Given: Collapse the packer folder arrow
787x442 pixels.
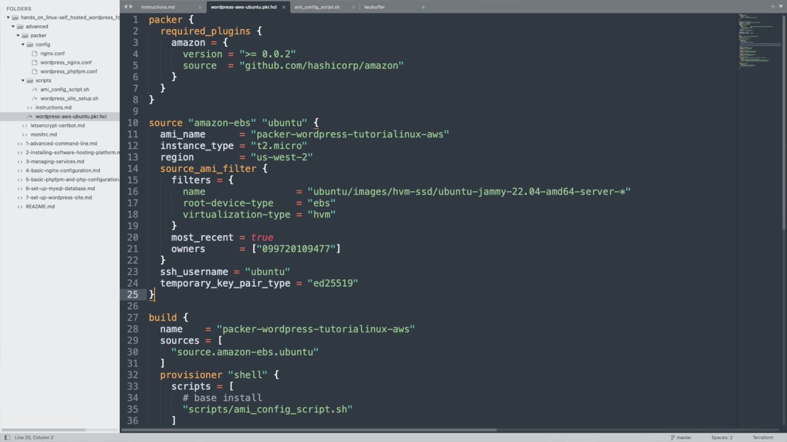Looking at the screenshot, I should pyautogui.click(x=18, y=36).
